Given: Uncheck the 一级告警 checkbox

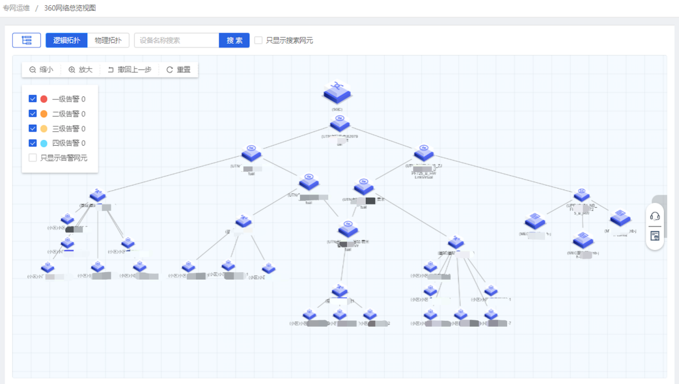Looking at the screenshot, I should [x=33, y=99].
